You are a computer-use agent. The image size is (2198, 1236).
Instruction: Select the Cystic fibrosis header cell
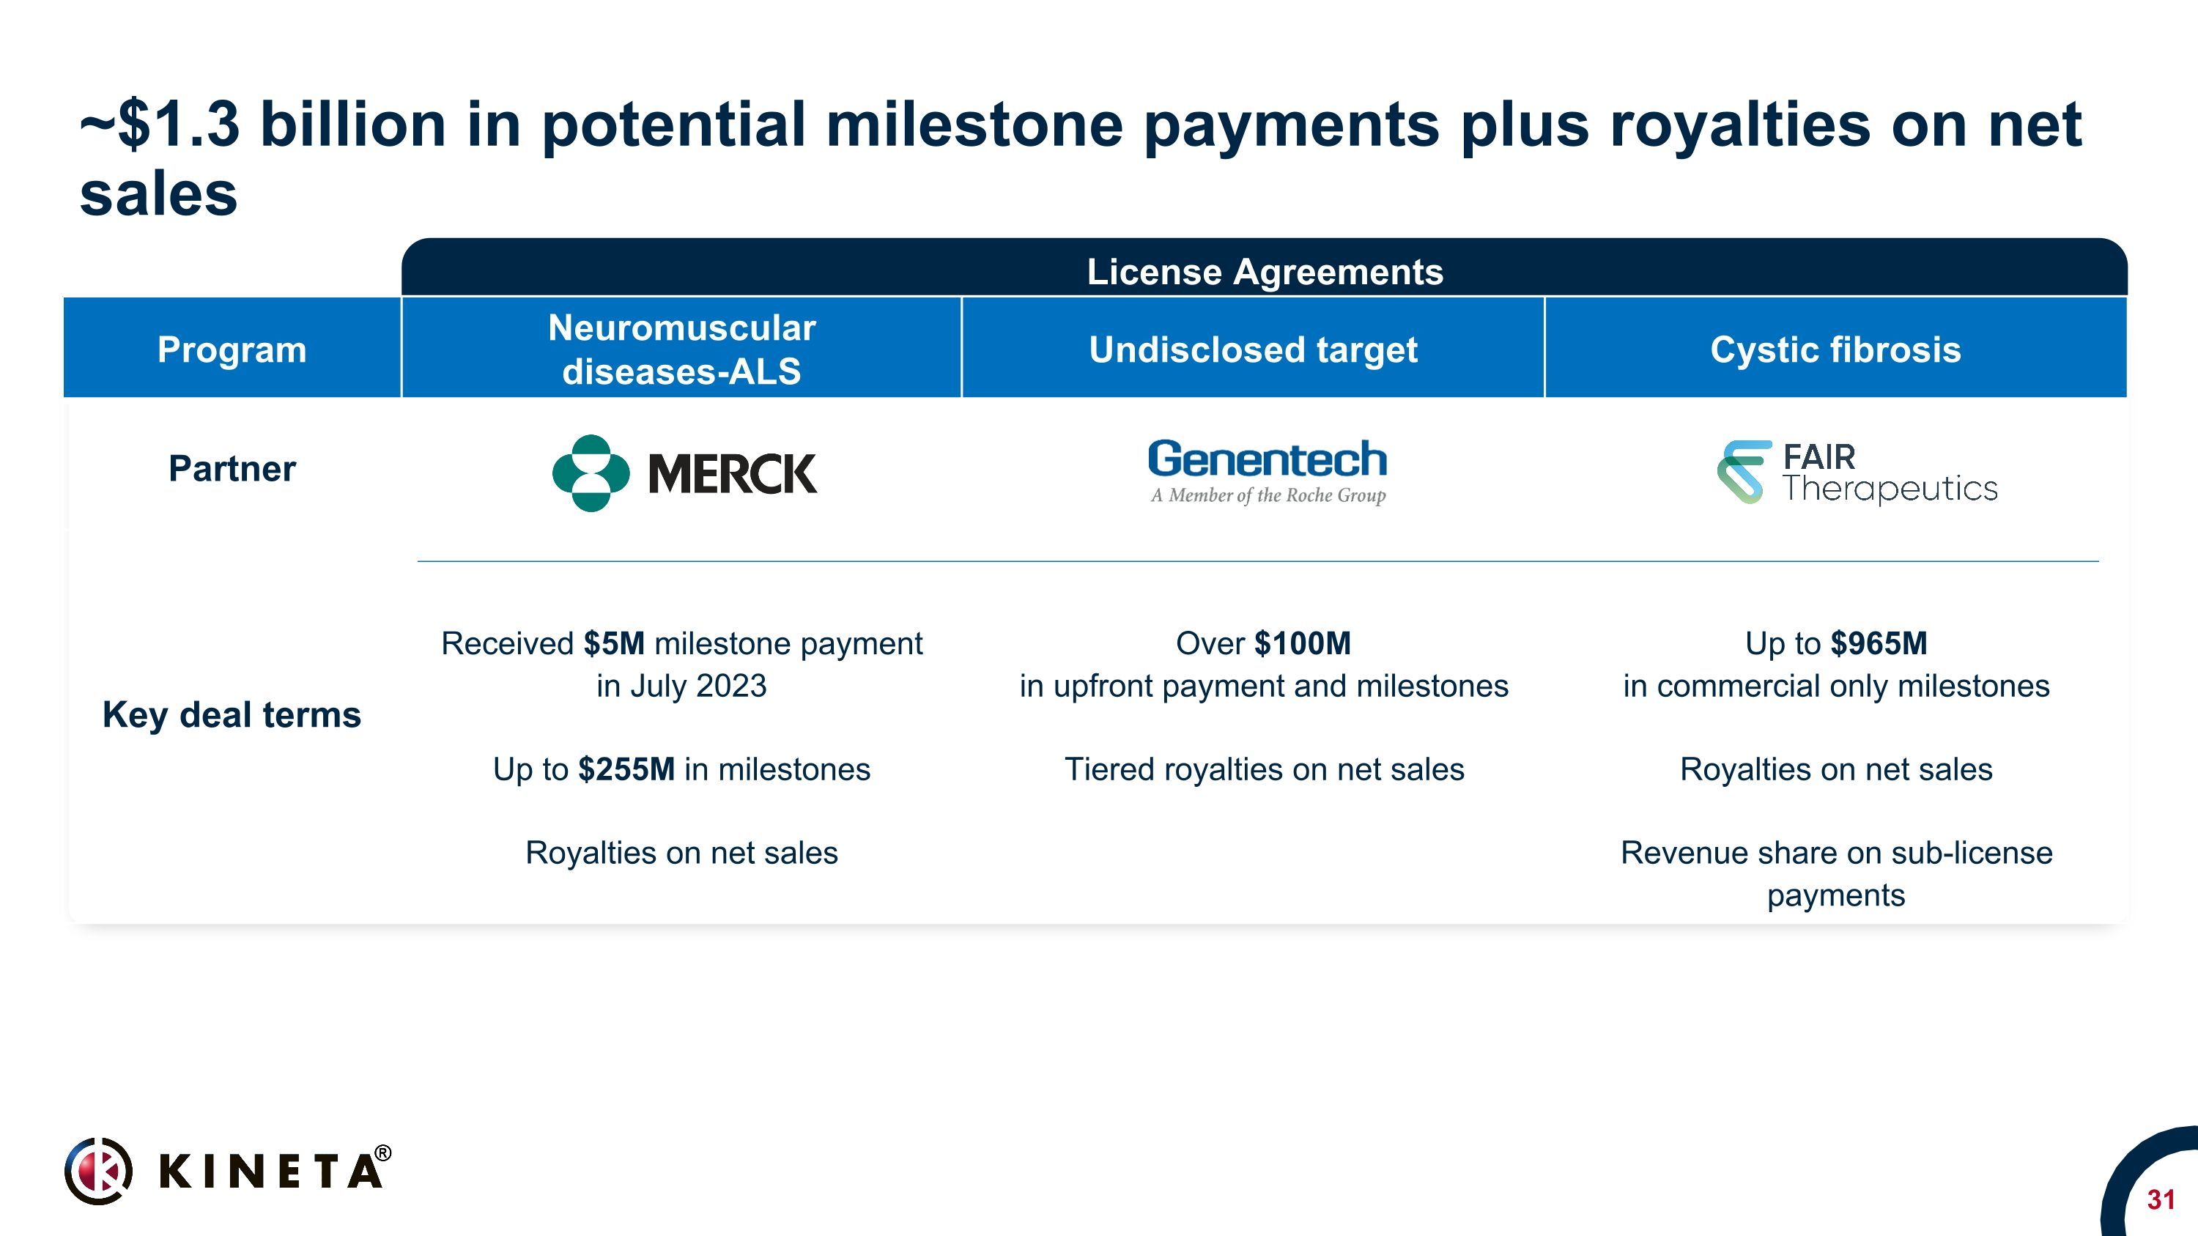click(1835, 349)
